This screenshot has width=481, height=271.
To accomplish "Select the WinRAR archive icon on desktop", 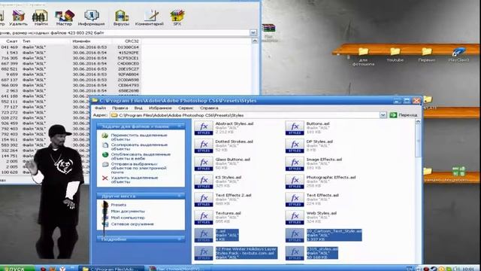I will click(x=269, y=29).
